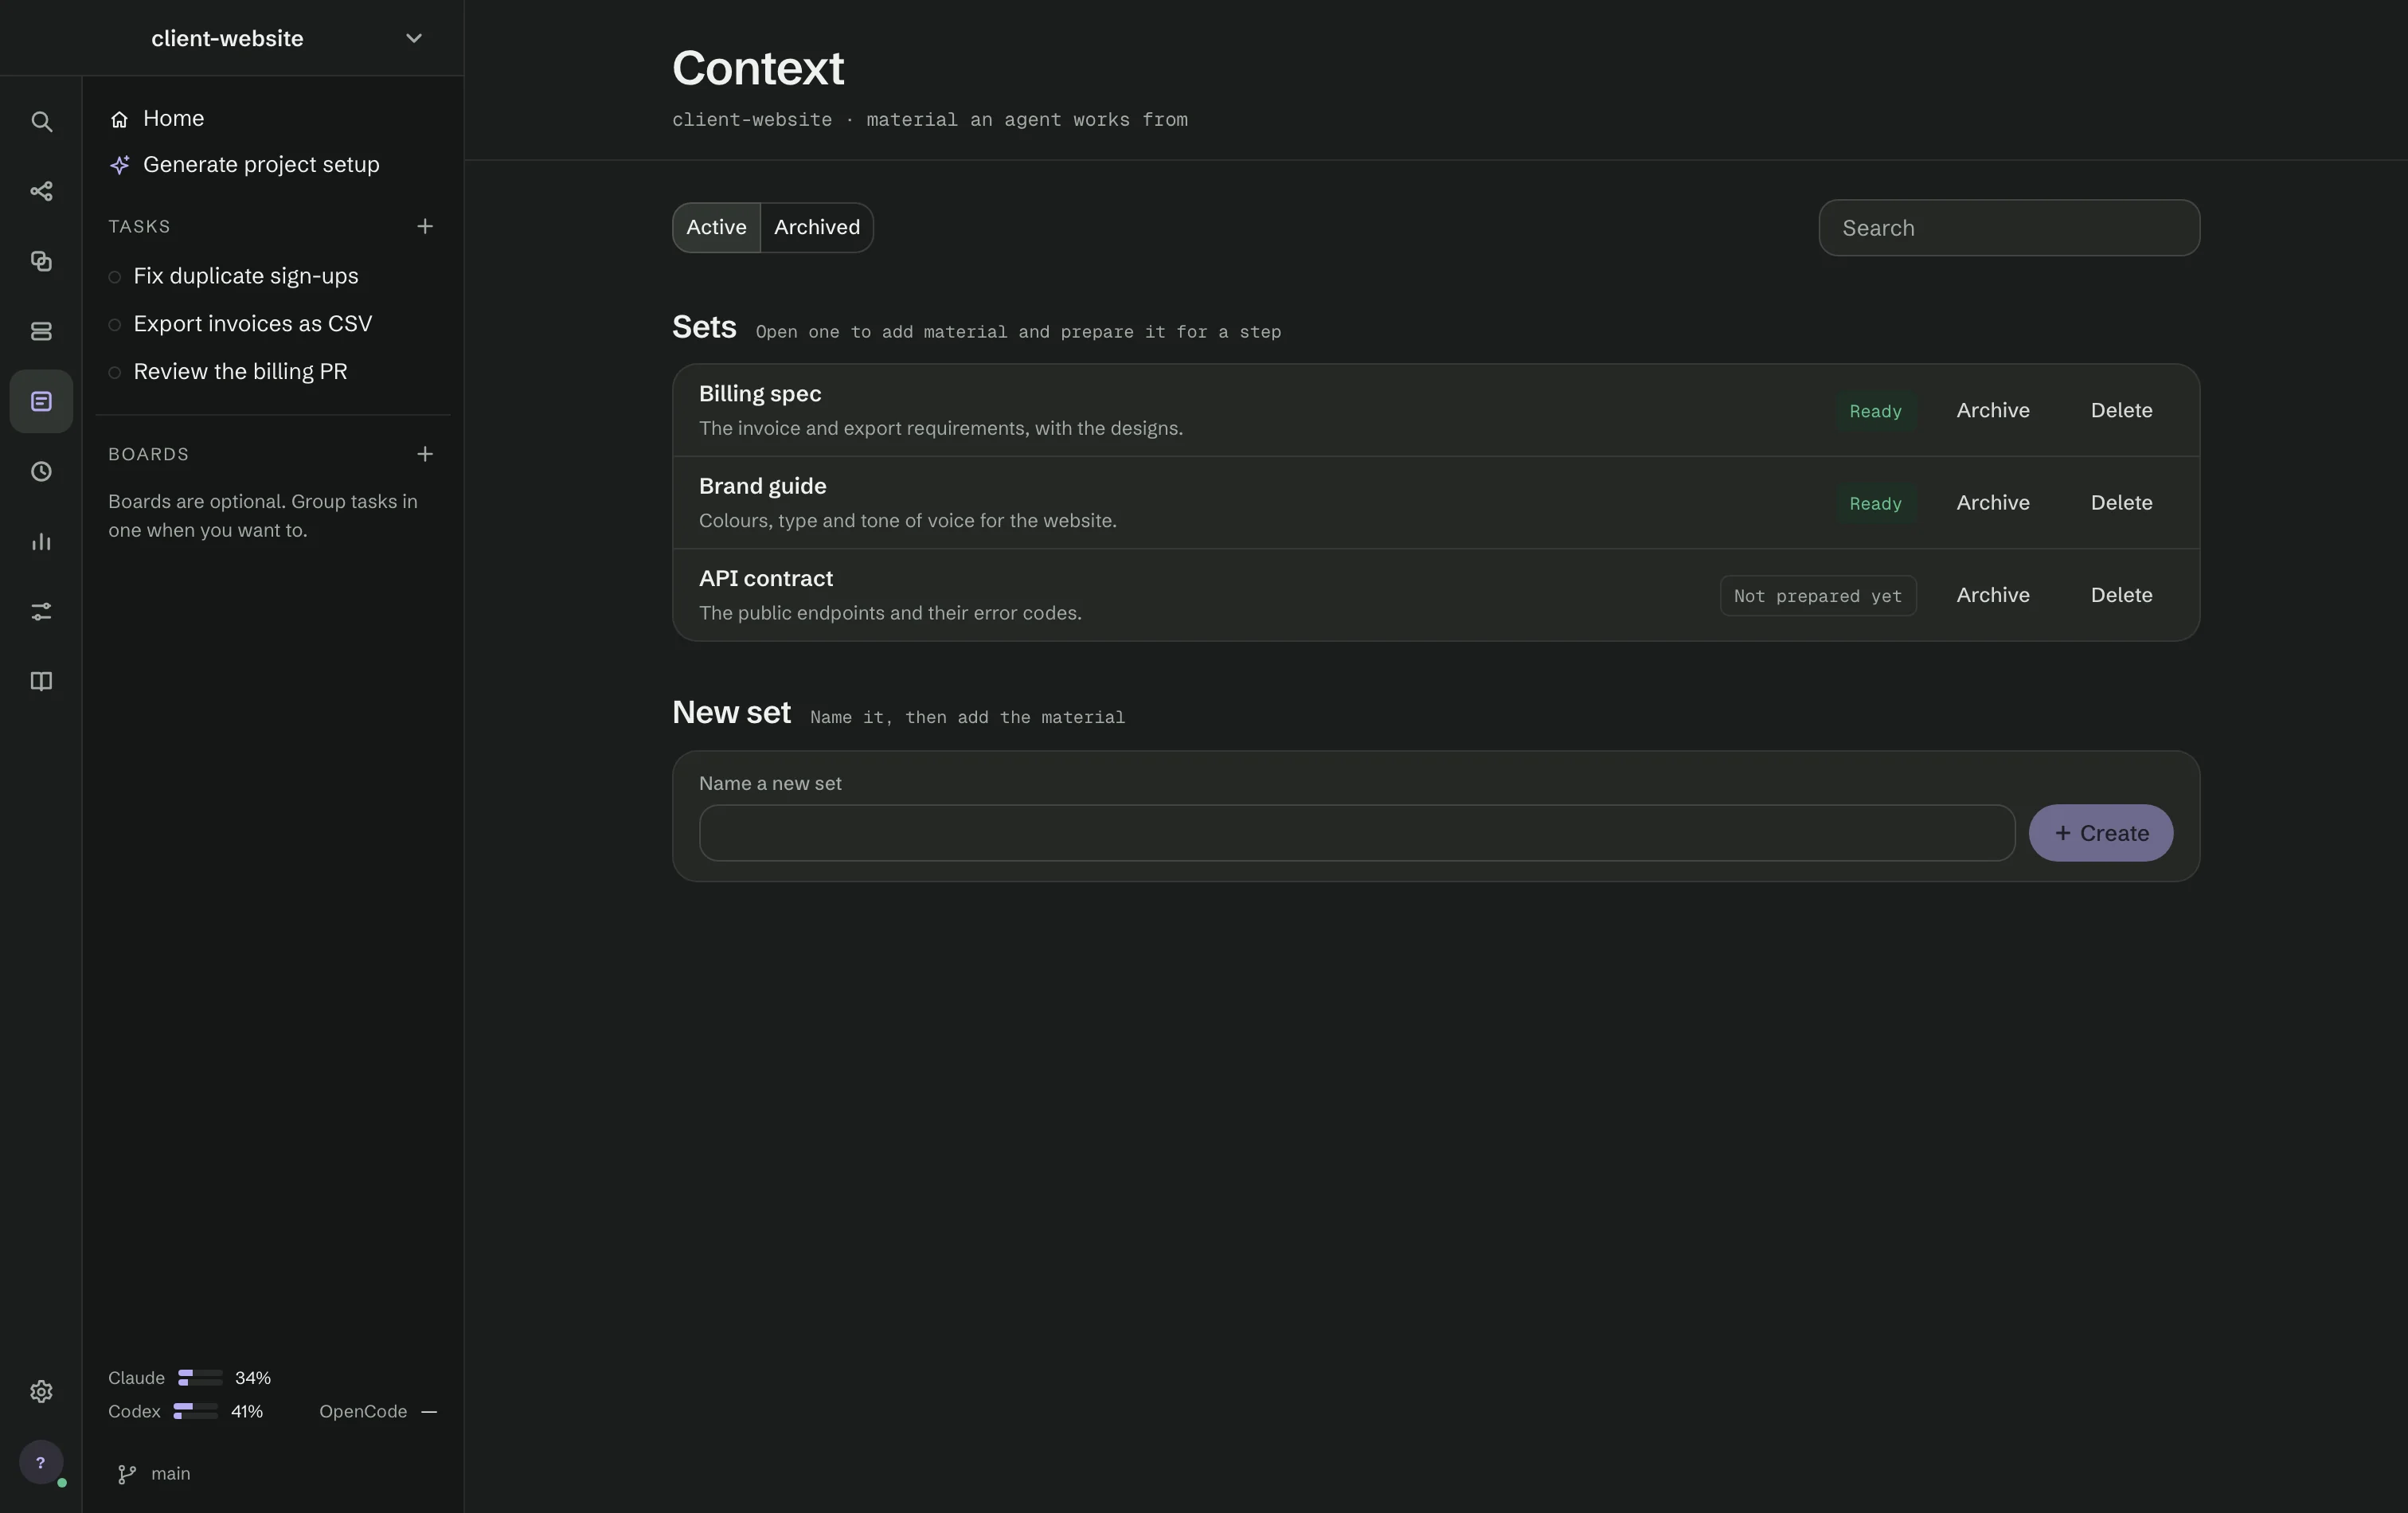Open the bar chart icon in the rail

coord(41,541)
